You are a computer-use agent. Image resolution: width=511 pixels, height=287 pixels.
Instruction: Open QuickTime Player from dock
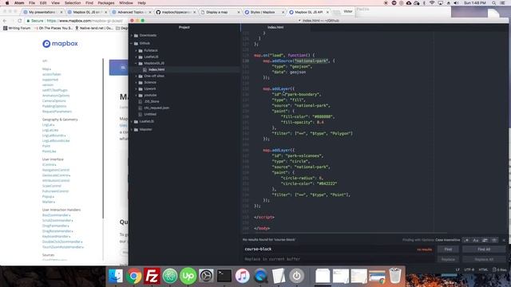(x=260, y=276)
